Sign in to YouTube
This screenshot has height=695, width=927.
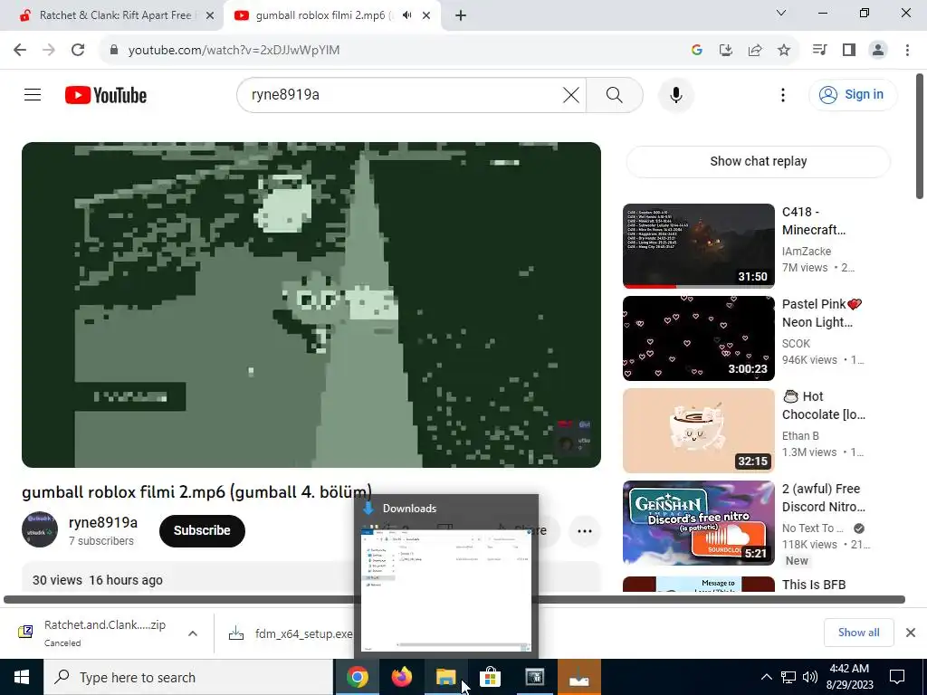pos(853,94)
